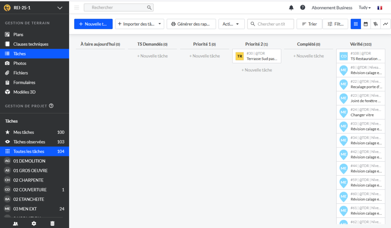Open Recalage porte task #22
Screen dimensions: 391x228
tap(360, 84)
